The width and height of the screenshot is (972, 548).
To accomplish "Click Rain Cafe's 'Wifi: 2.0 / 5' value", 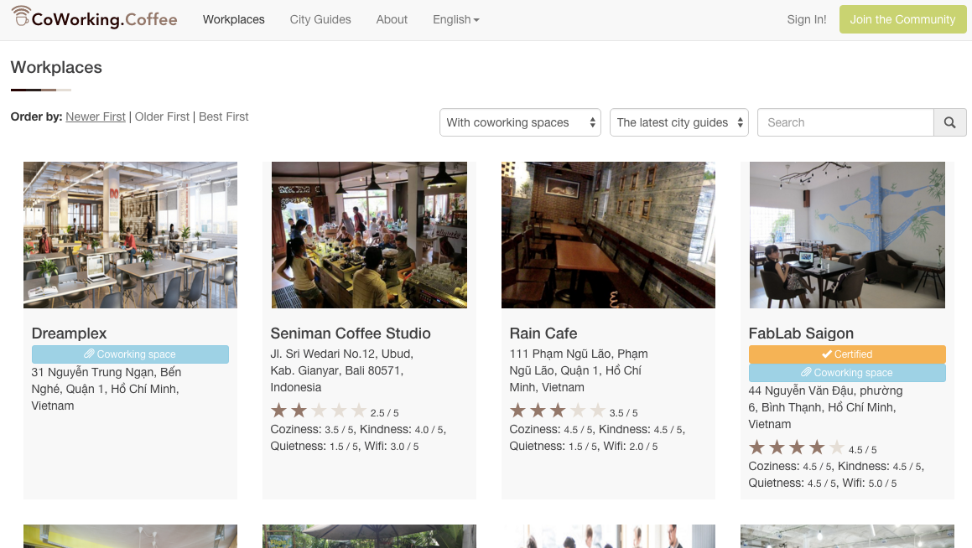I will [629, 447].
